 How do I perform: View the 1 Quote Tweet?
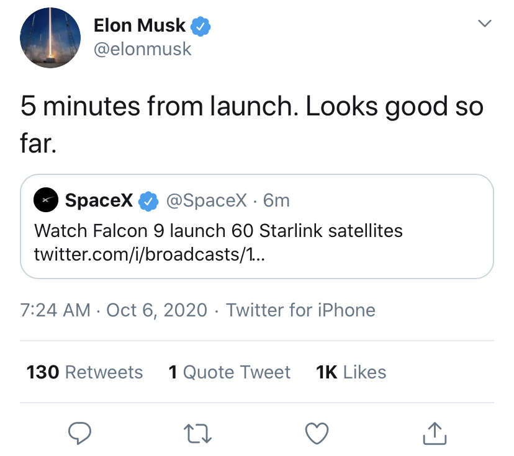pyautogui.click(x=229, y=372)
